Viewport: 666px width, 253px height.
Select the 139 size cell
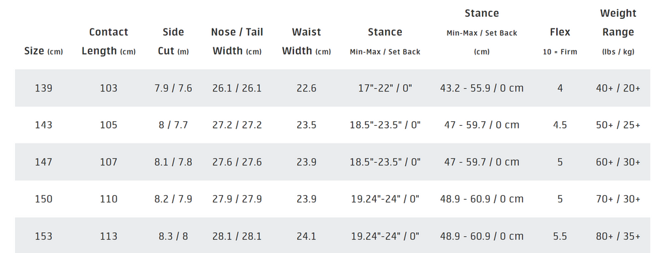click(44, 88)
